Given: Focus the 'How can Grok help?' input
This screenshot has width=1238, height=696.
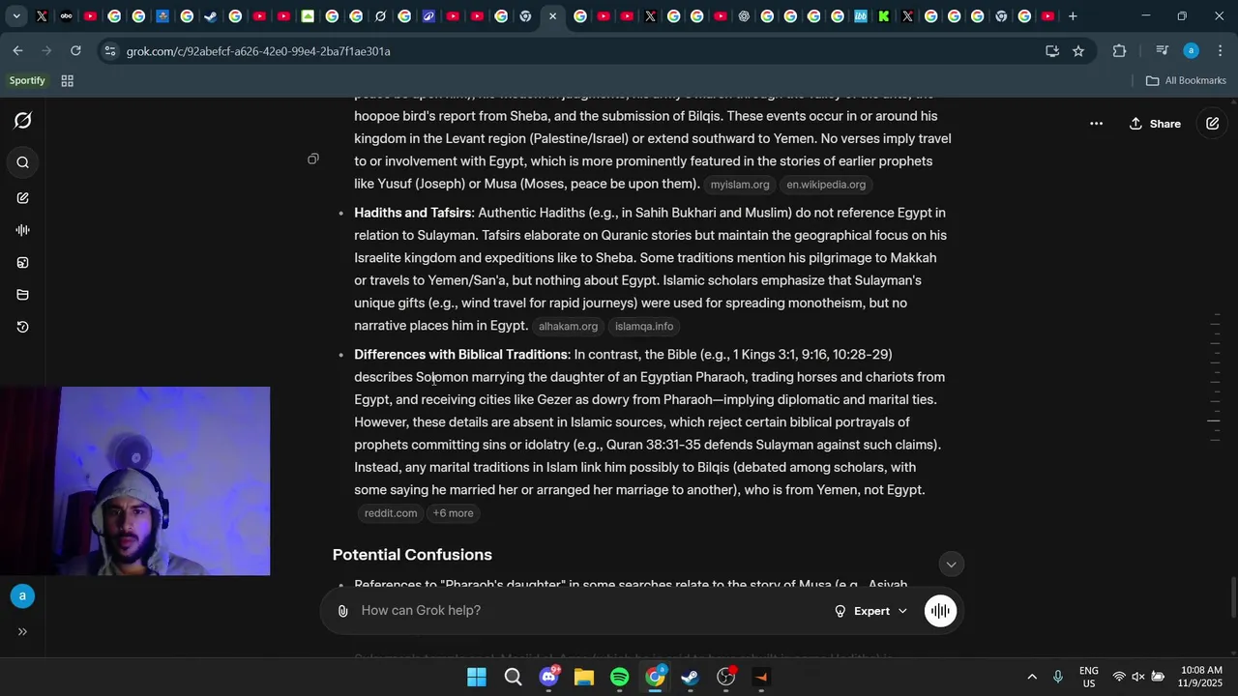Looking at the screenshot, I should coord(590,611).
